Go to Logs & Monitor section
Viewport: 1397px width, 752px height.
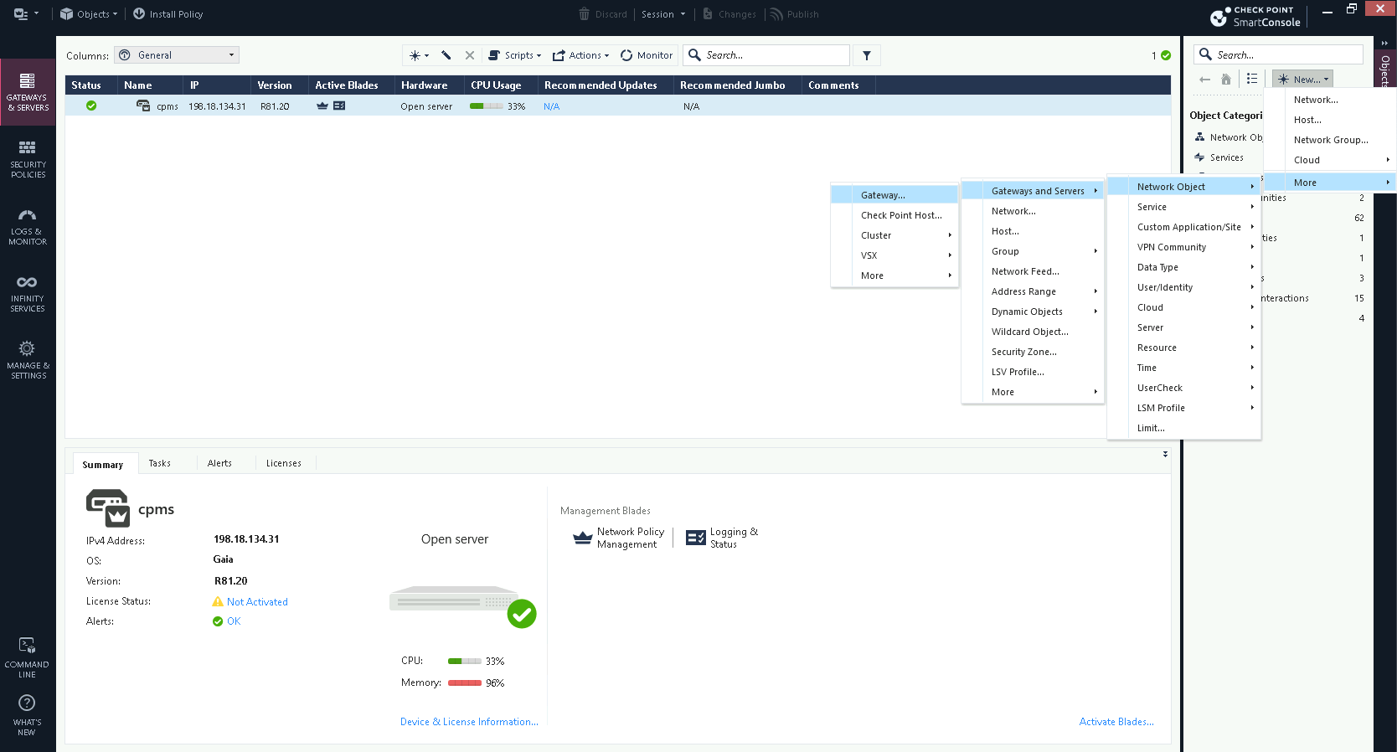(28, 225)
